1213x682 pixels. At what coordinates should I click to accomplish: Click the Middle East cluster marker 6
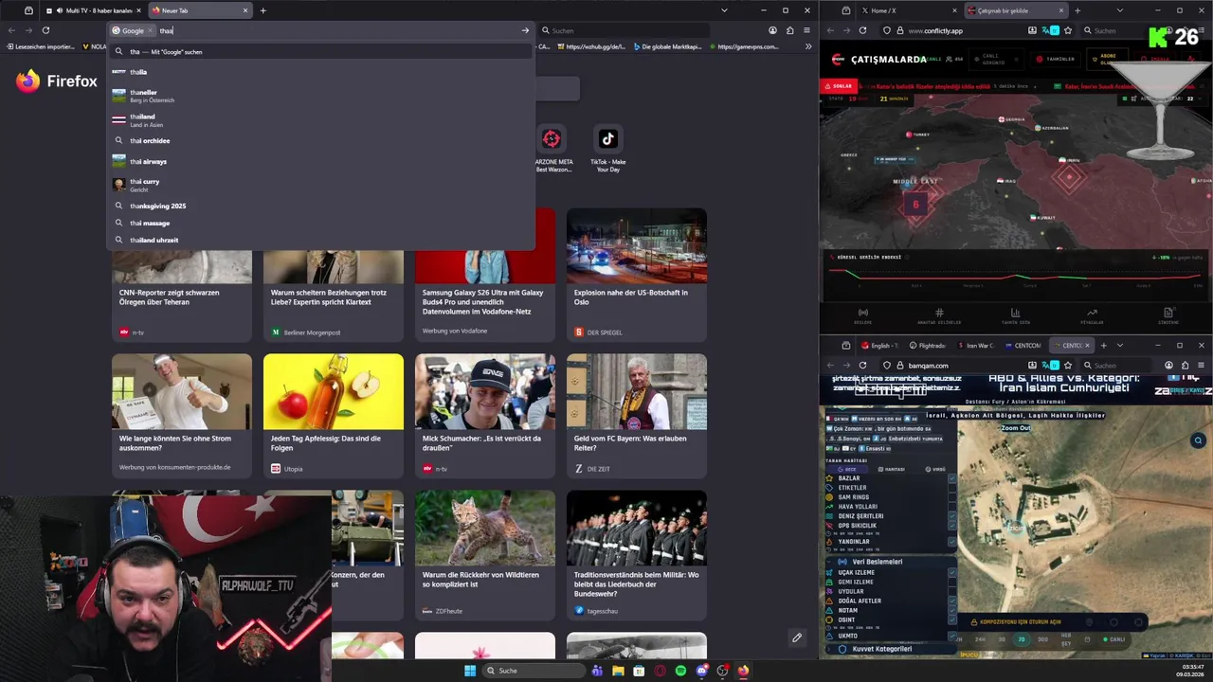tap(915, 204)
